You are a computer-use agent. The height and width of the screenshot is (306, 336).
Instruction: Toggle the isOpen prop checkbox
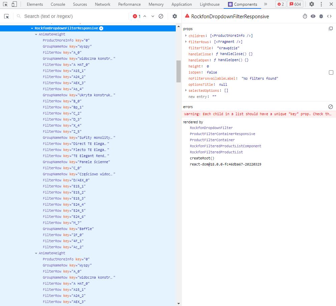(x=331, y=72)
